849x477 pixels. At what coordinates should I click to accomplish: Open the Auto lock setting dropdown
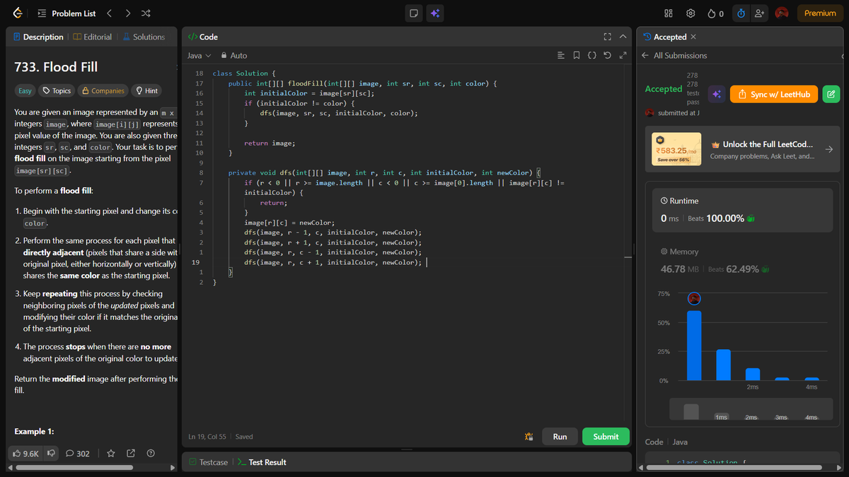coord(234,55)
